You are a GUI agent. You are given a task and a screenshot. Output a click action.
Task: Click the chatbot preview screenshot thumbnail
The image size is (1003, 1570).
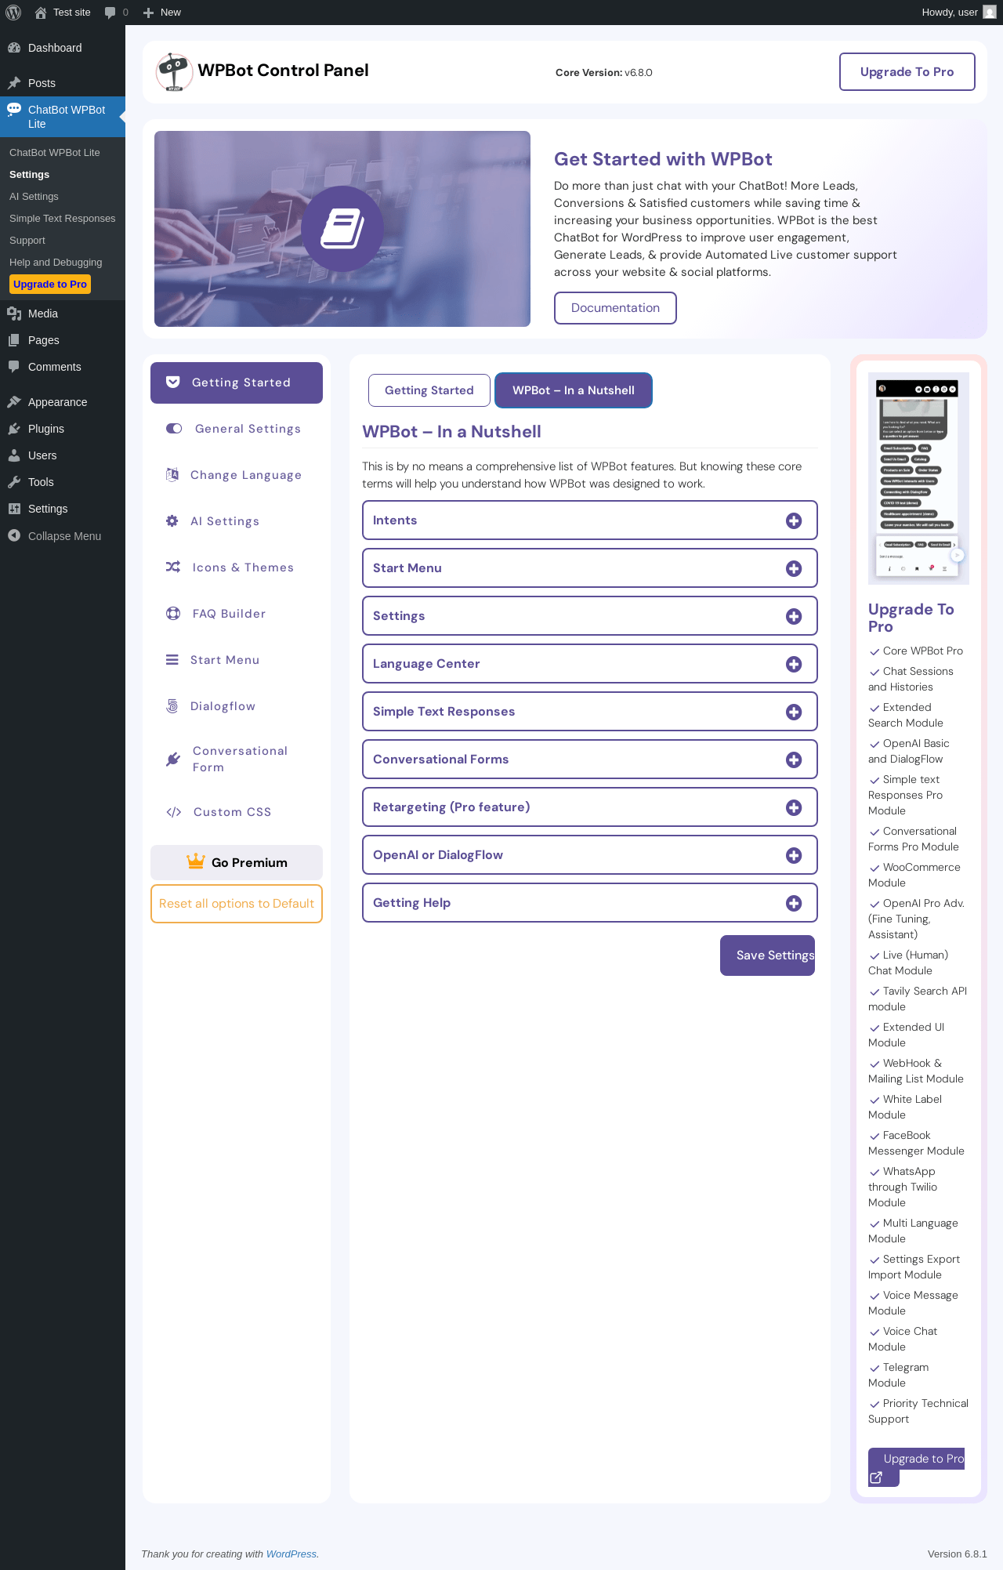point(918,478)
